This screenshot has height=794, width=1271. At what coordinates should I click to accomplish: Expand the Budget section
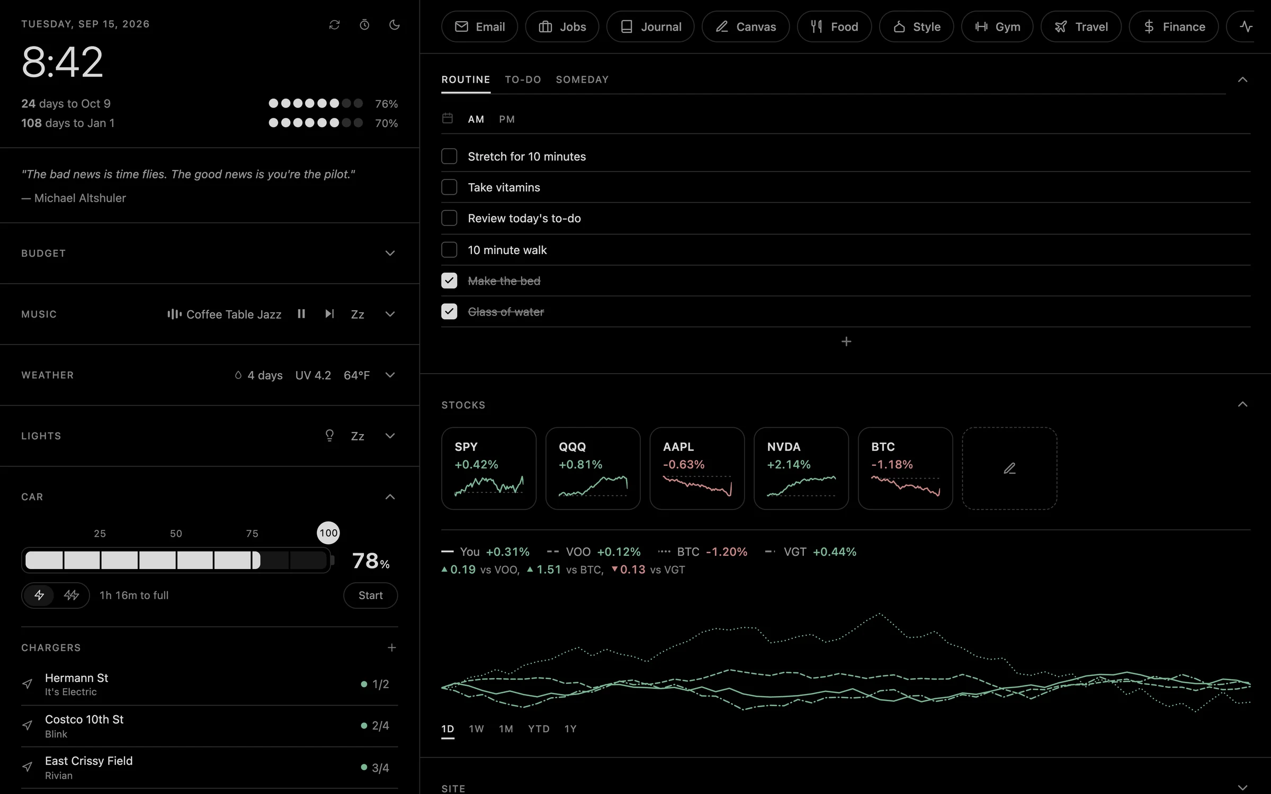point(390,253)
